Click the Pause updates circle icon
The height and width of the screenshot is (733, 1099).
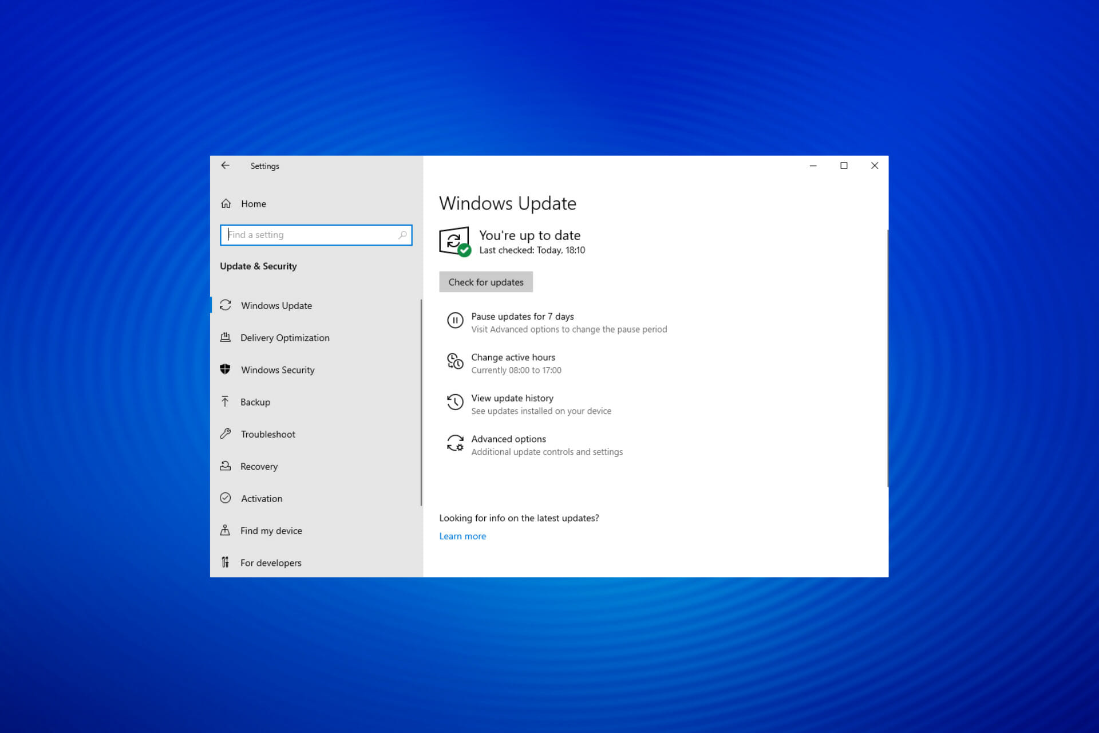tap(455, 320)
